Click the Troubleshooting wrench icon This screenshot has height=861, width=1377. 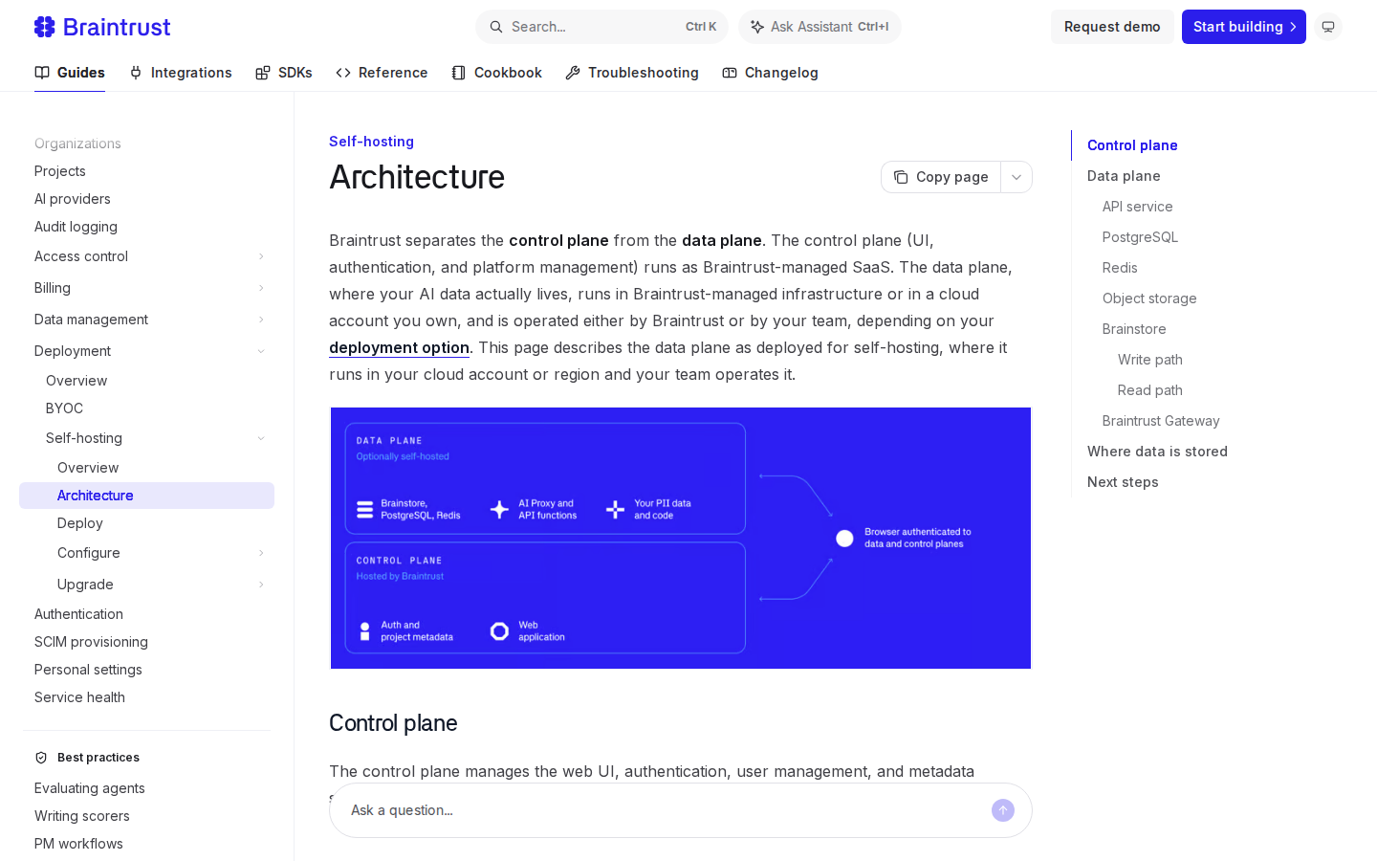click(x=573, y=73)
